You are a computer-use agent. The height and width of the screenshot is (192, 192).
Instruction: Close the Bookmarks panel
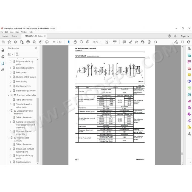[x=36, y=48]
